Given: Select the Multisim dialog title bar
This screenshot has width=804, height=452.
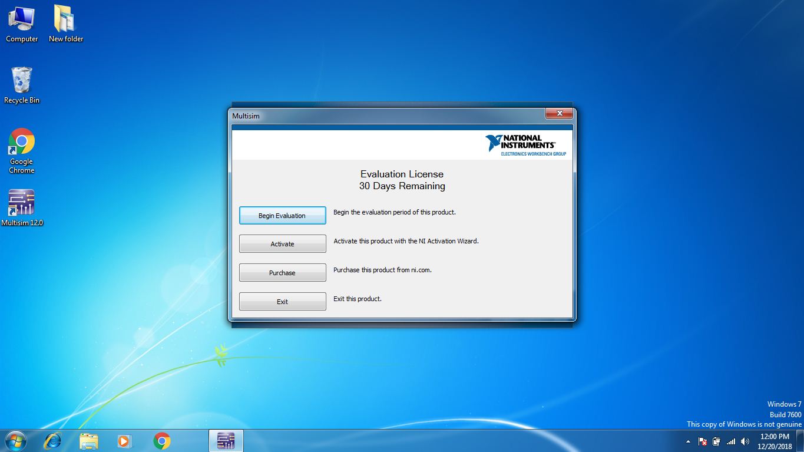Looking at the screenshot, I should 353,116.
